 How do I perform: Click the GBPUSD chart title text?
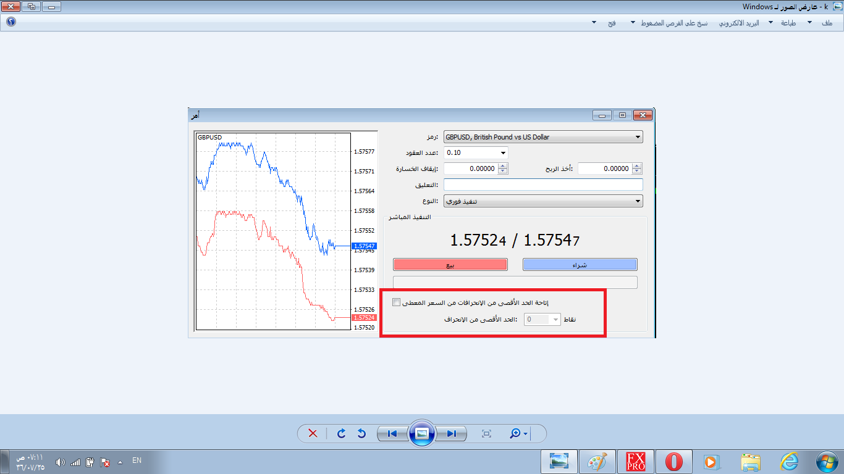click(209, 137)
